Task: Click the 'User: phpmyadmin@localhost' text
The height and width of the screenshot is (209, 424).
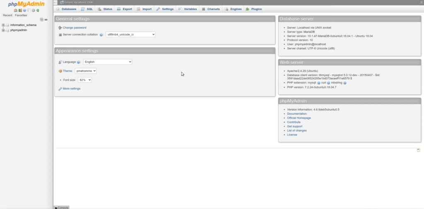Action: click(306, 44)
